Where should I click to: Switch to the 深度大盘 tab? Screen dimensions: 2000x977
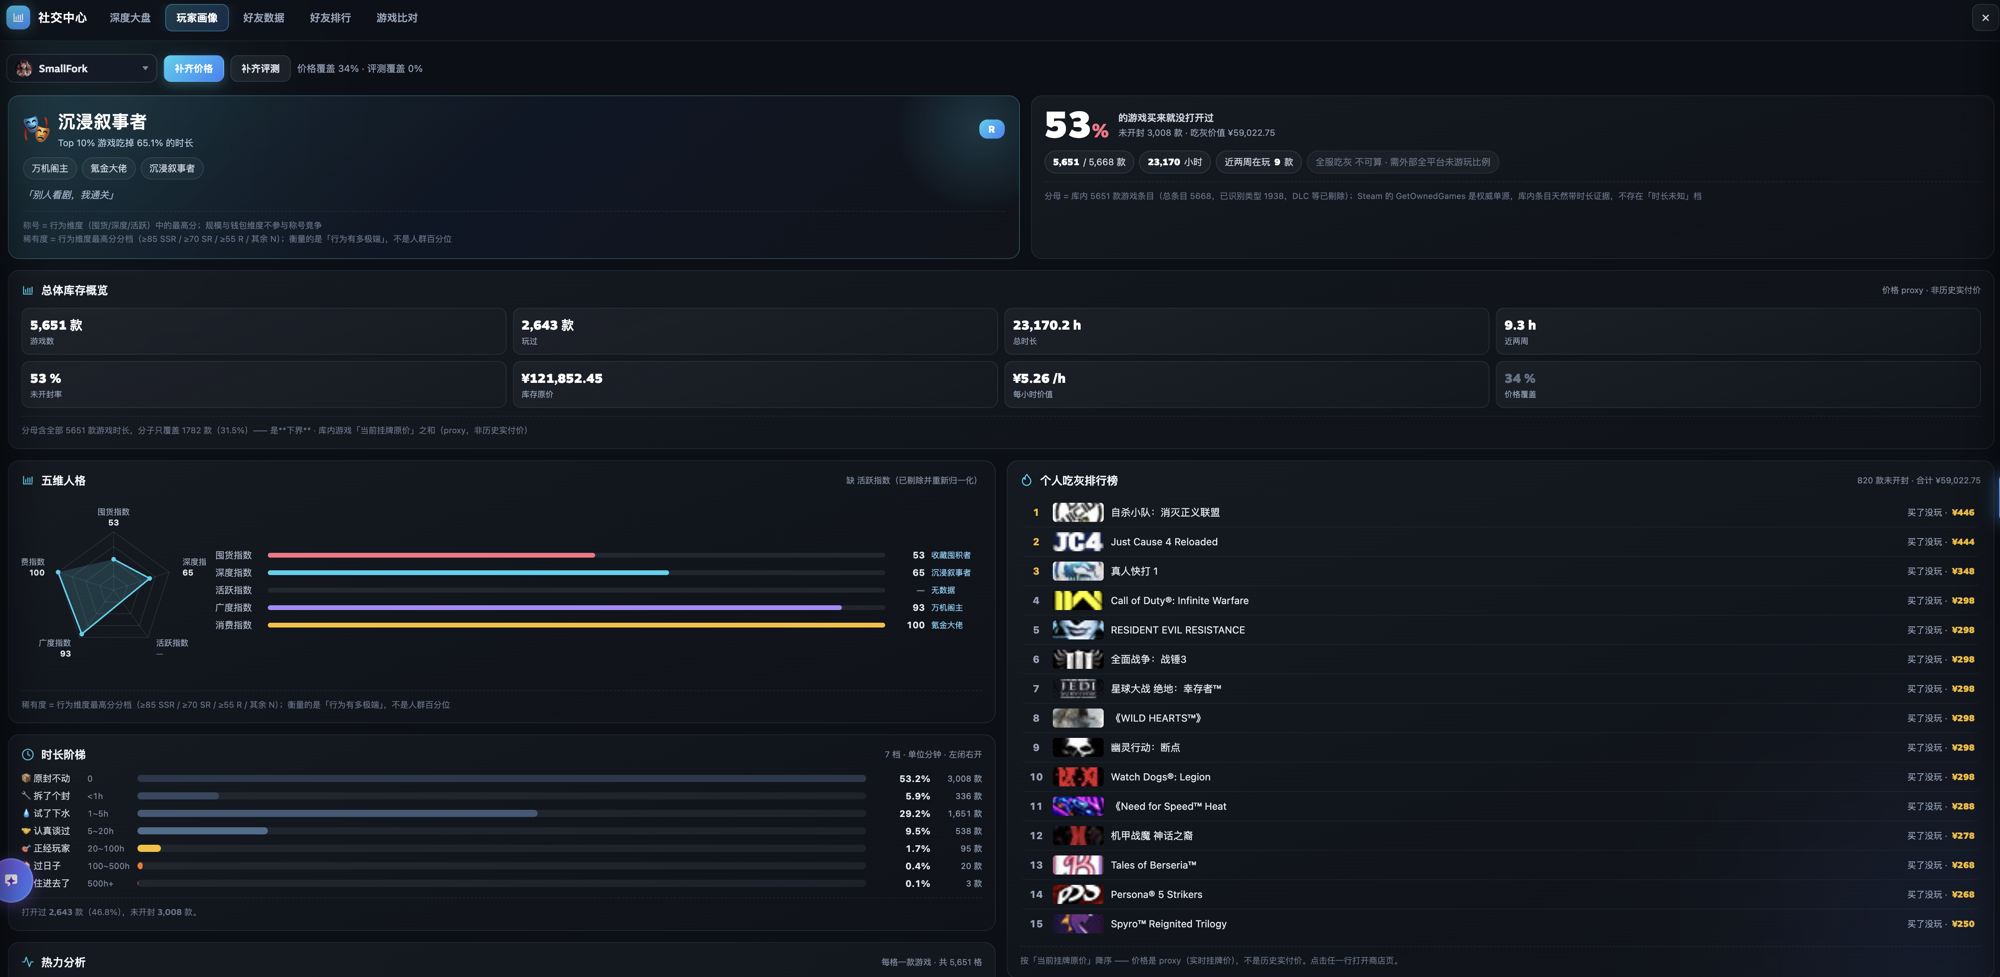(x=130, y=18)
